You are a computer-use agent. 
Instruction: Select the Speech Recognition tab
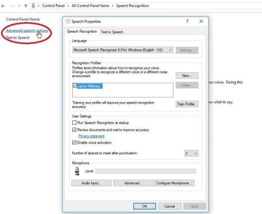(82, 31)
